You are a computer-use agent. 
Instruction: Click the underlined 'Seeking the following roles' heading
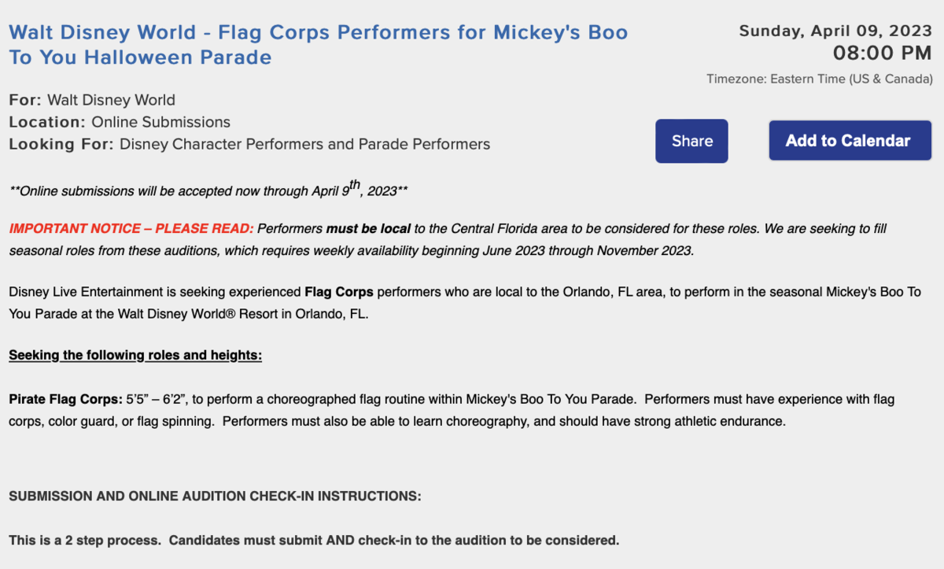point(135,355)
